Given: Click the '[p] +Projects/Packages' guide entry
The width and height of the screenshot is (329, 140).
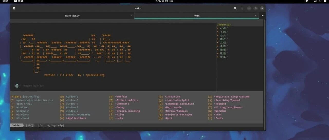Looking at the screenshot, I should coord(176,115).
